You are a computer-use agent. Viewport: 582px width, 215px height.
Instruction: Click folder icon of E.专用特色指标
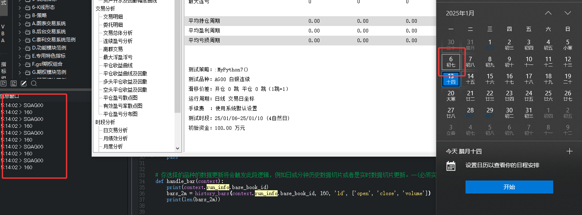coord(28,56)
